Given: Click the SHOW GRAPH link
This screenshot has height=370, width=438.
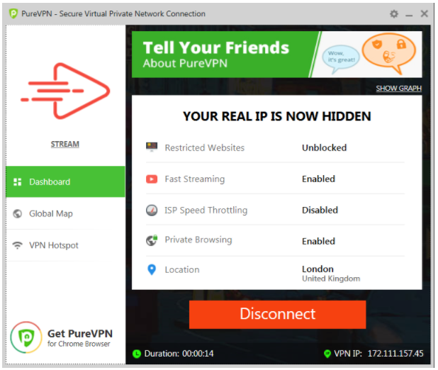Looking at the screenshot, I should click(x=398, y=89).
